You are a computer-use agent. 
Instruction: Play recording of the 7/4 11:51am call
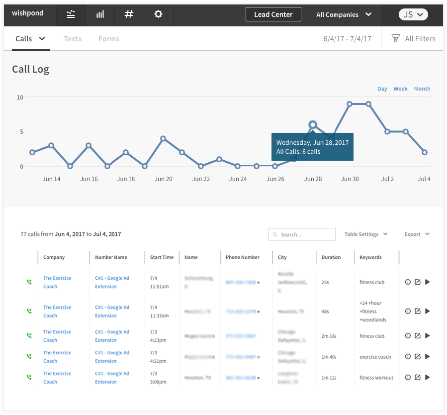tap(427, 282)
